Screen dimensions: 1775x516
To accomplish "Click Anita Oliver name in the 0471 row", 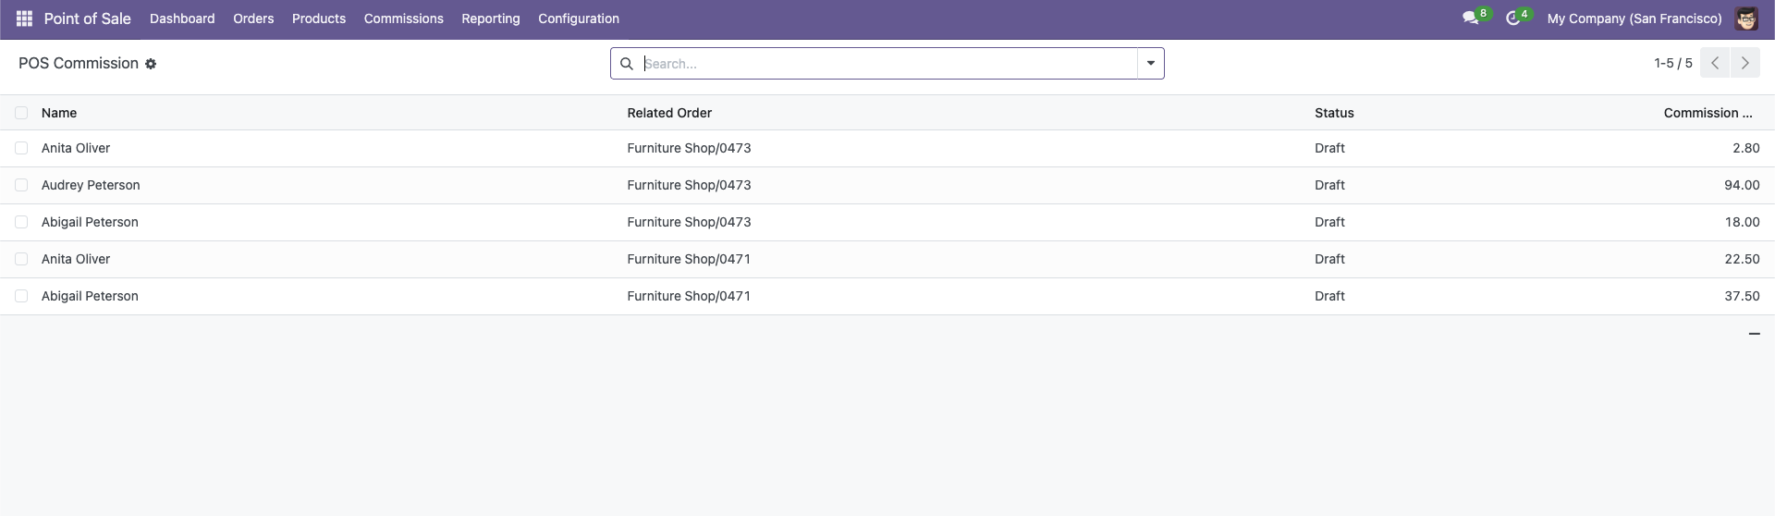I will 76,259.
